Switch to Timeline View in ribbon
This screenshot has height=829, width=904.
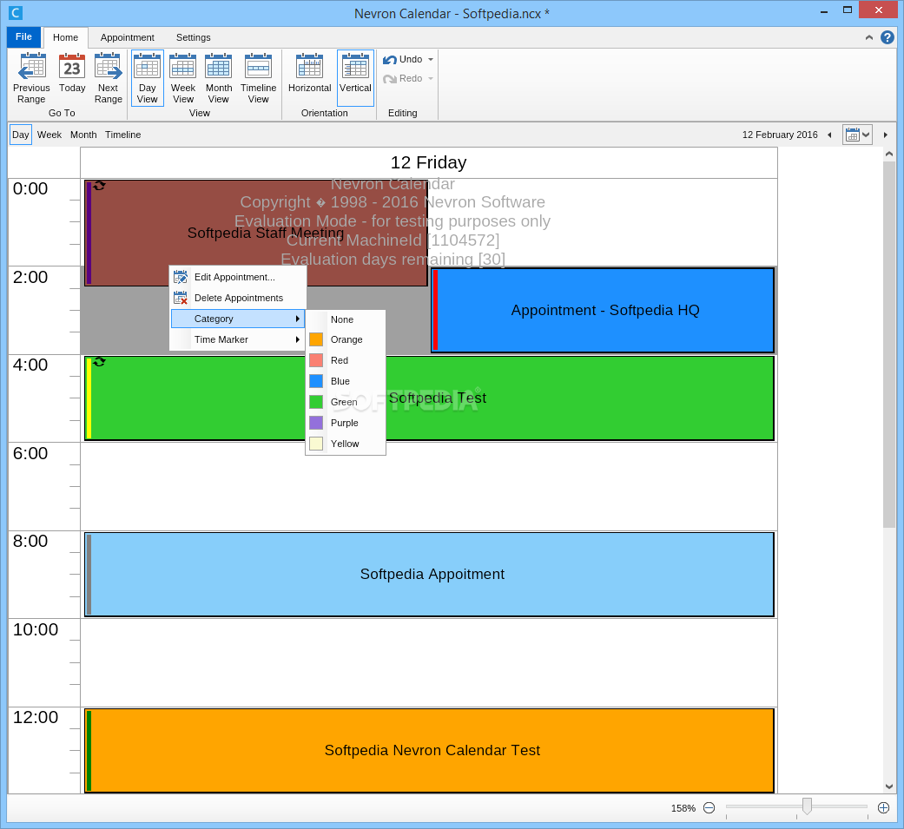[x=258, y=78]
